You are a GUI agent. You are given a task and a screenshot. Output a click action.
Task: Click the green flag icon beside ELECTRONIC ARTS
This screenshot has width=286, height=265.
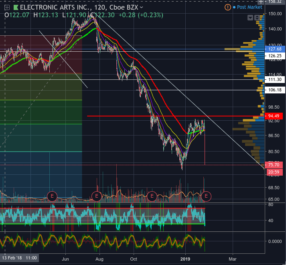click(x=16, y=8)
